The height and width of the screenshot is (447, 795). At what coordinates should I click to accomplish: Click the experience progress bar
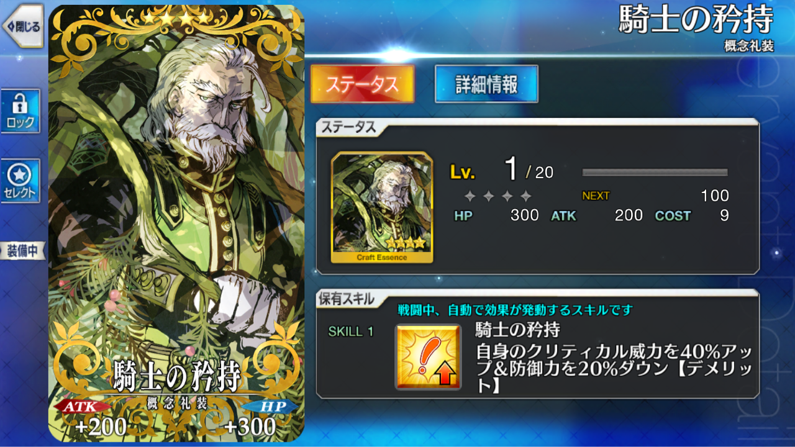[x=655, y=172]
